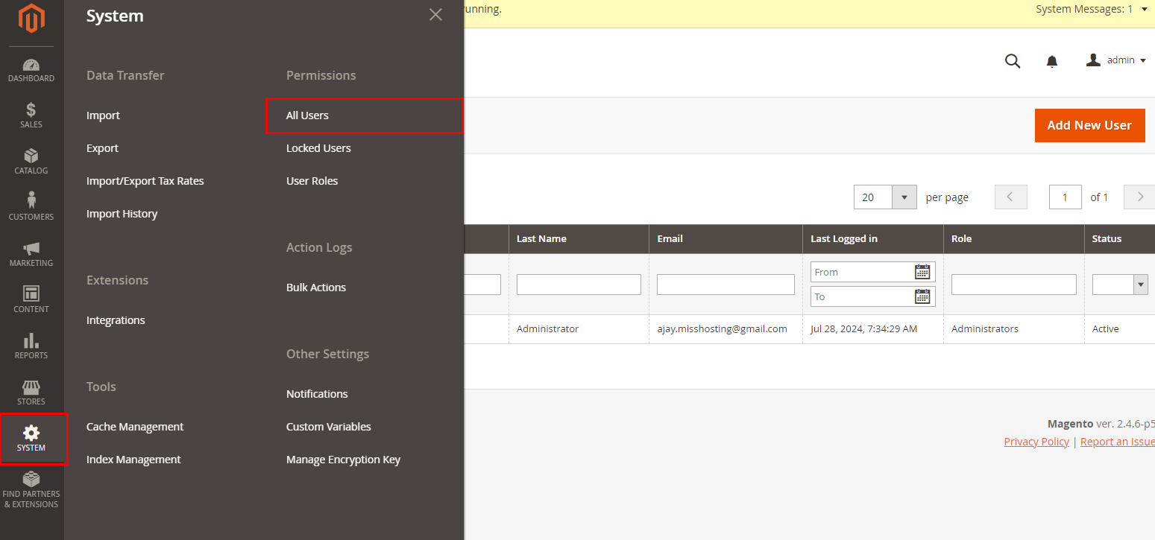The image size is (1155, 540).
Task: Expand the per-page count dropdown
Action: 904,197
